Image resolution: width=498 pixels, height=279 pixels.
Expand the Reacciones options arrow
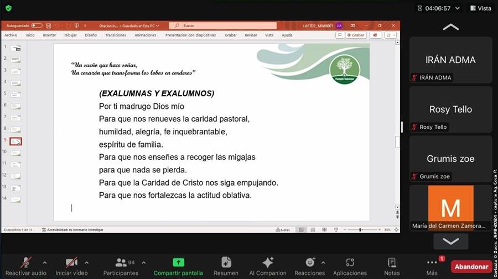(323, 262)
